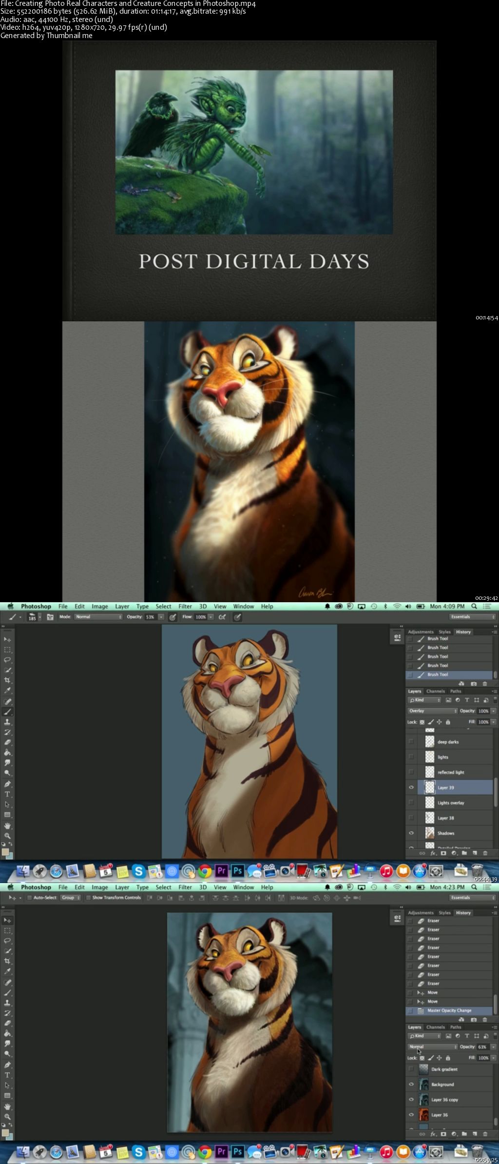Choose the Crop tool in 4:09 PM Photoshop window
This screenshot has width=499, height=1164.
(x=7, y=680)
